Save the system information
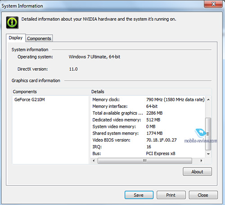Image resolution: width=225 pixels, height=205 pixels. coord(139,195)
